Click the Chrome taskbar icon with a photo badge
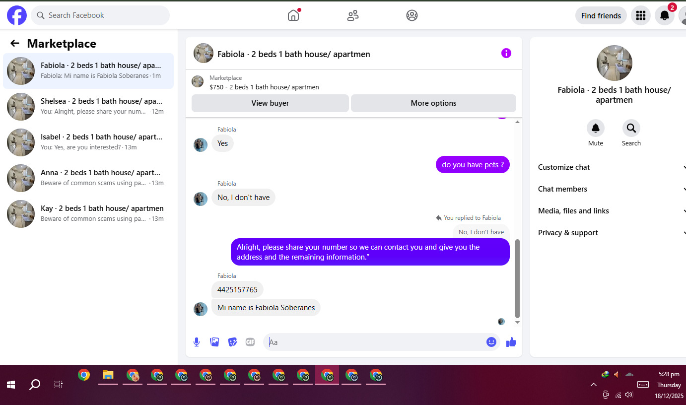 [133, 375]
